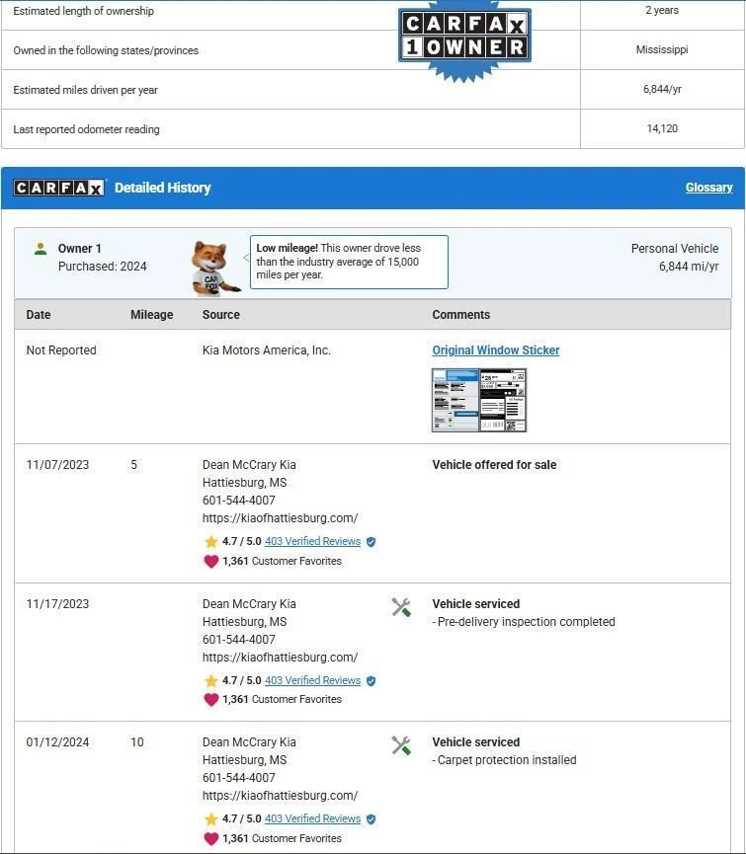Screen dimensions: 746x854
Task: Click the wrench icon for carpet protection entry
Action: [x=401, y=745]
